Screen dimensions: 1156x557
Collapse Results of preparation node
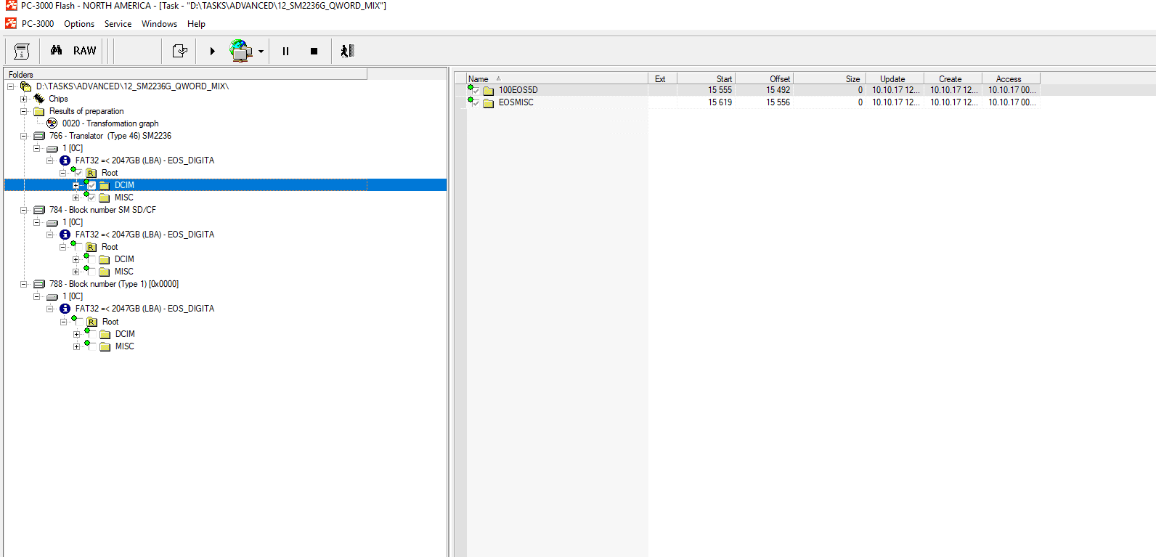(24, 111)
